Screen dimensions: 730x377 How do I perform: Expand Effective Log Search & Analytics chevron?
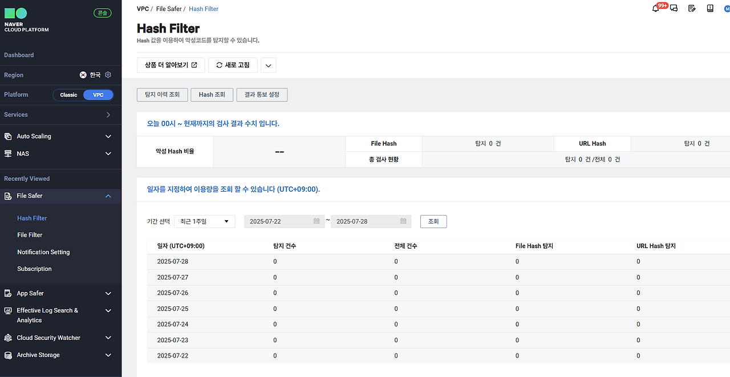tap(108, 310)
